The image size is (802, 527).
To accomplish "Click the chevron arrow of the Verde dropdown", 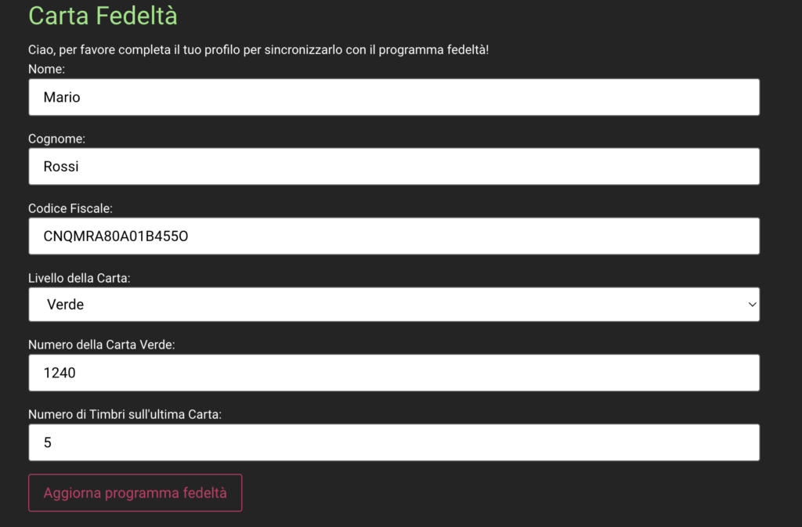I will [x=752, y=305].
